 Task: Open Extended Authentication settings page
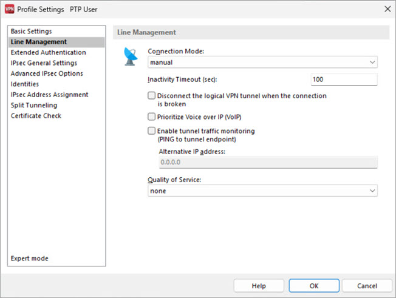(x=48, y=52)
